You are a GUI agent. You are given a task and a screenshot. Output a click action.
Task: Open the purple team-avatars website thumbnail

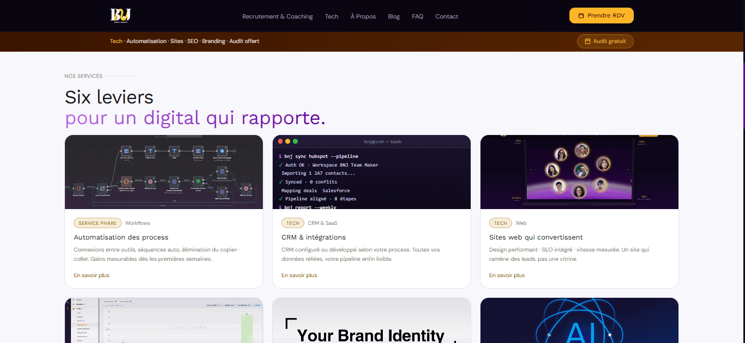579,172
